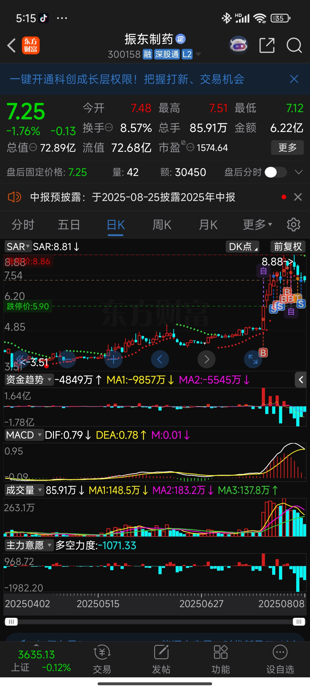Open the search magnifier icon
Viewport: 310px width, 690px height.
pyautogui.click(x=294, y=45)
